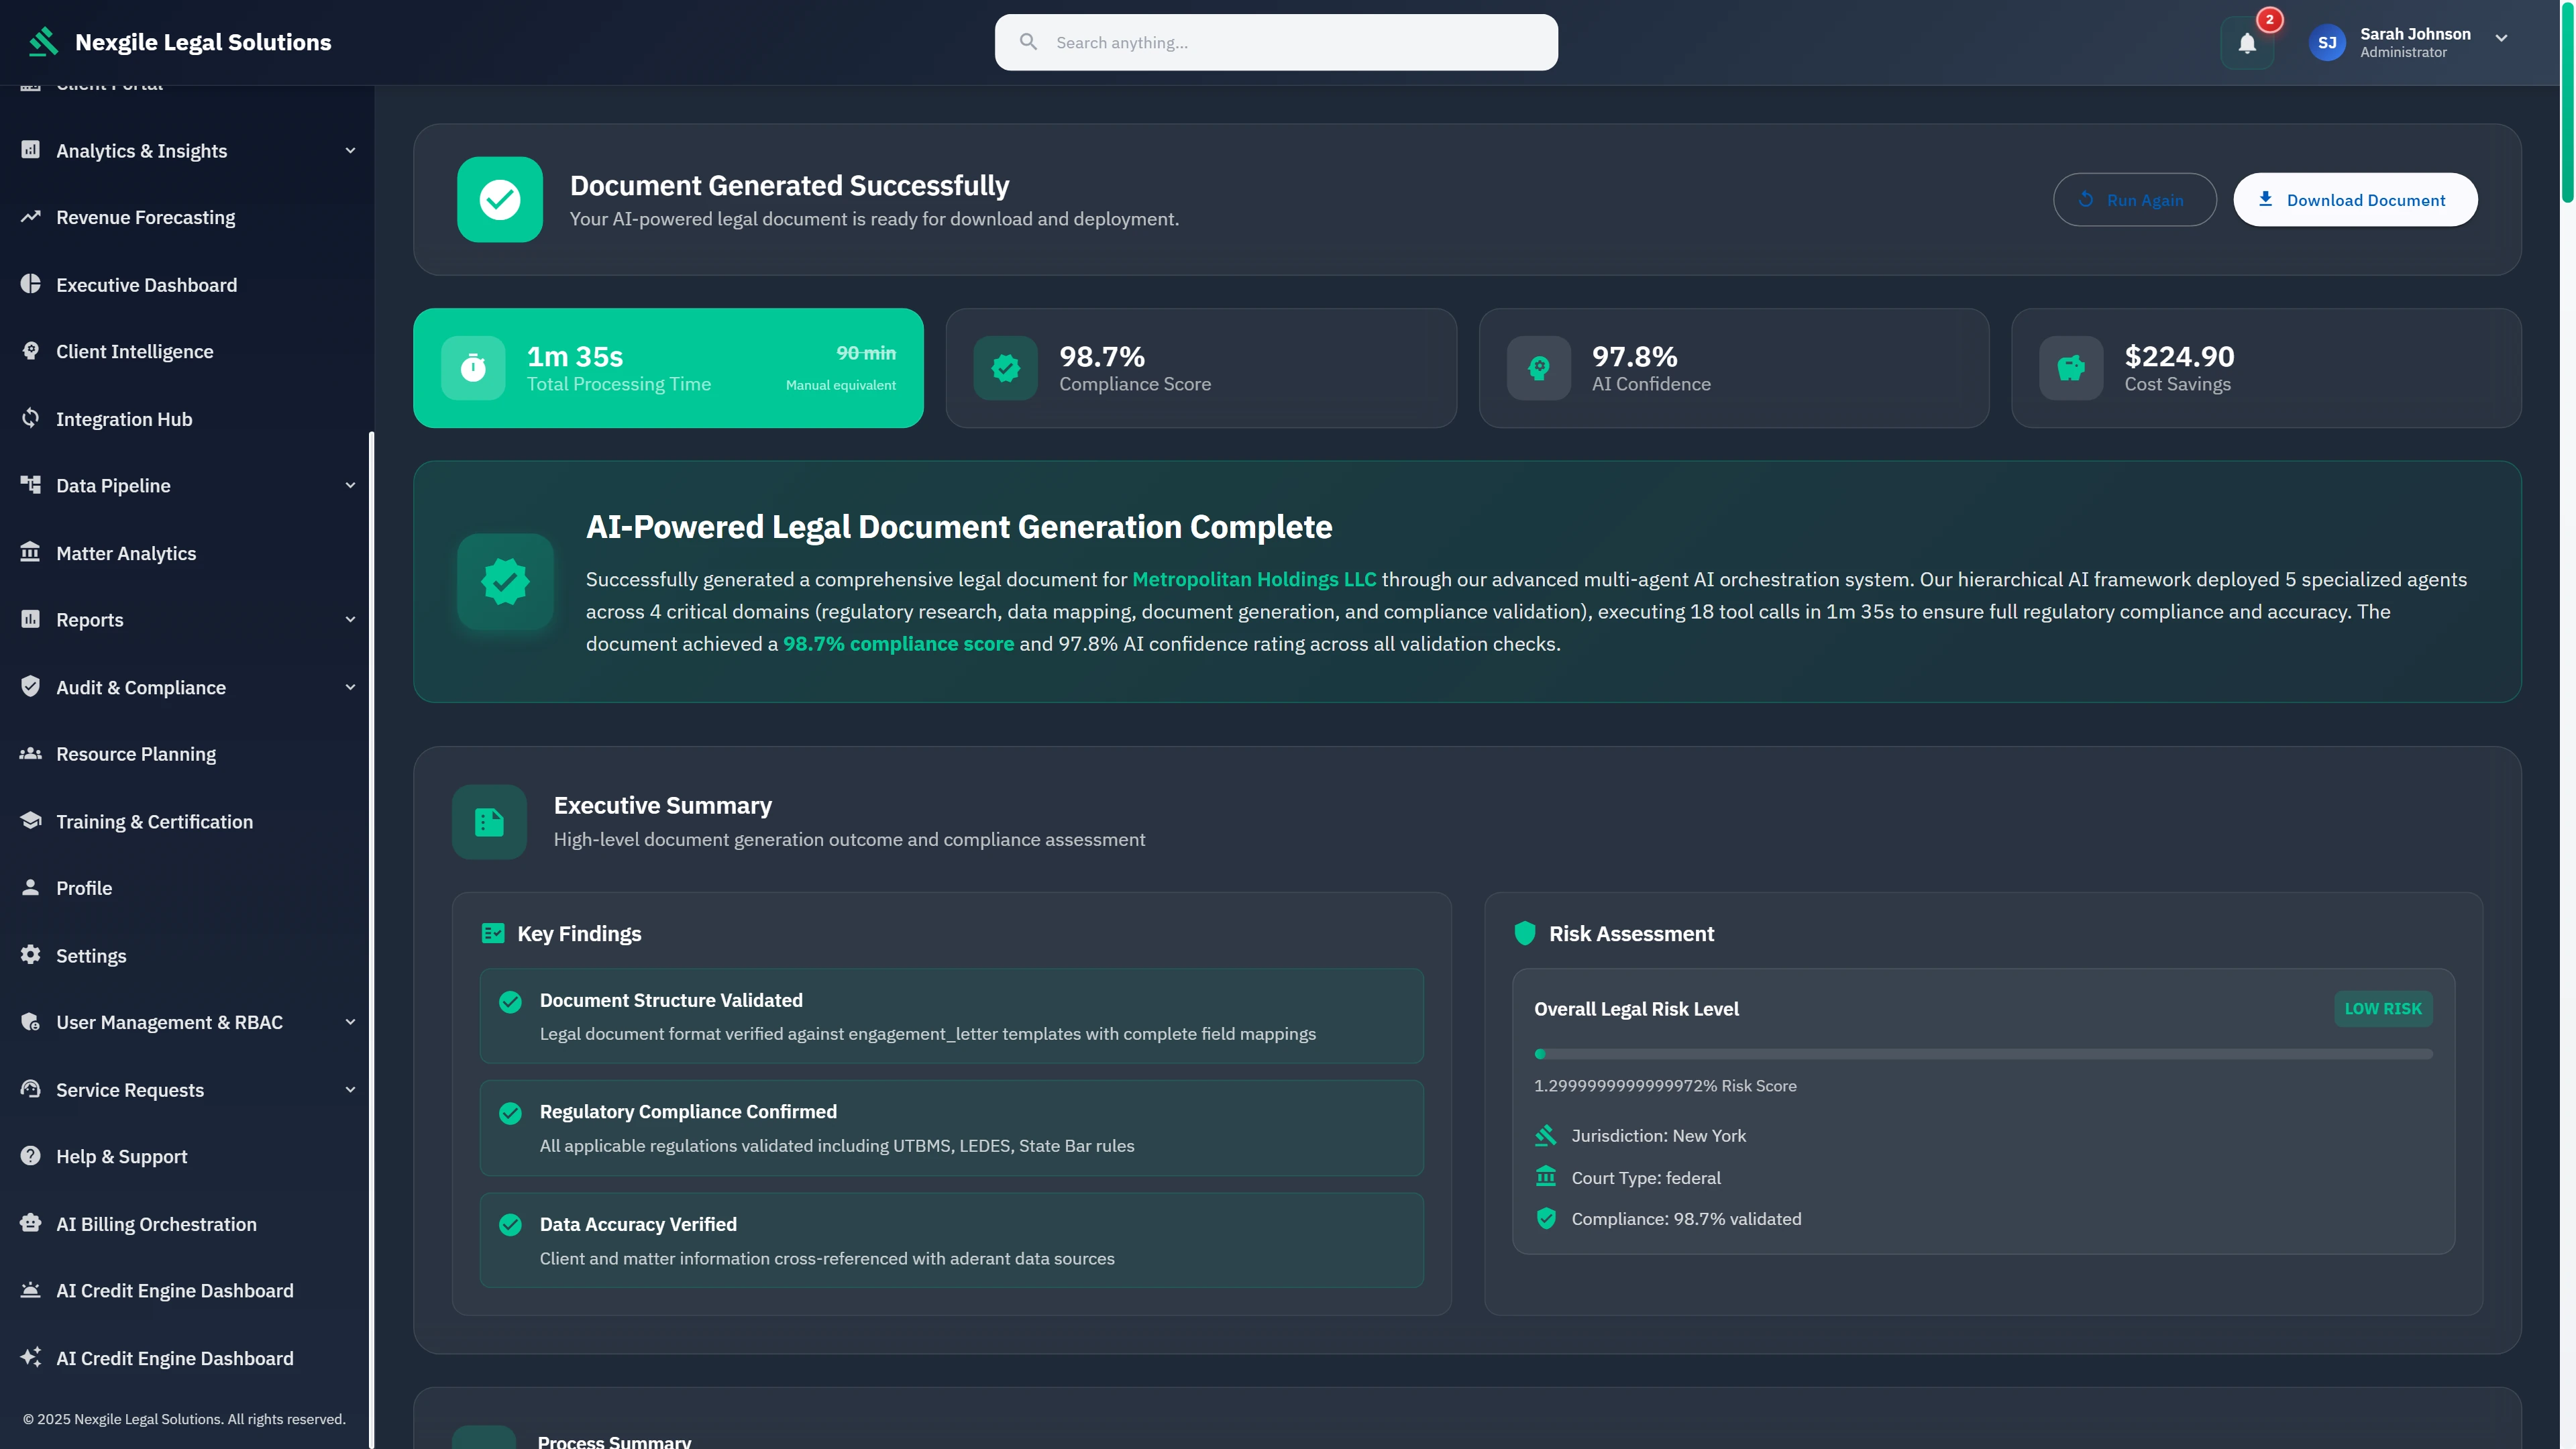Click the Overall Legal Risk progress bar
The width and height of the screenshot is (2576, 1449).
pyautogui.click(x=1985, y=1053)
